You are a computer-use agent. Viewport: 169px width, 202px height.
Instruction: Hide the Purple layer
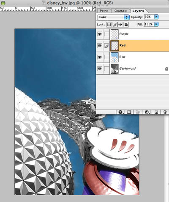(x=100, y=34)
